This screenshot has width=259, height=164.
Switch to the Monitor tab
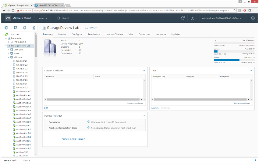[62, 34]
